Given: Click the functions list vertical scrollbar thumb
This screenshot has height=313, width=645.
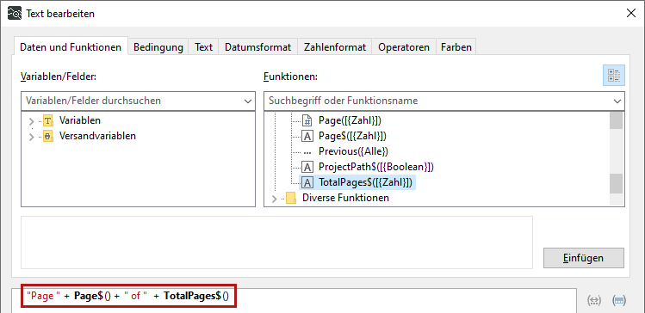Looking at the screenshot, I should pos(616,183).
